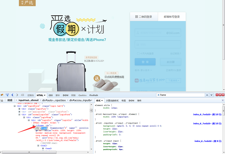Collapse the html node in tree
The height and width of the screenshot is (154, 225).
(38, 145)
